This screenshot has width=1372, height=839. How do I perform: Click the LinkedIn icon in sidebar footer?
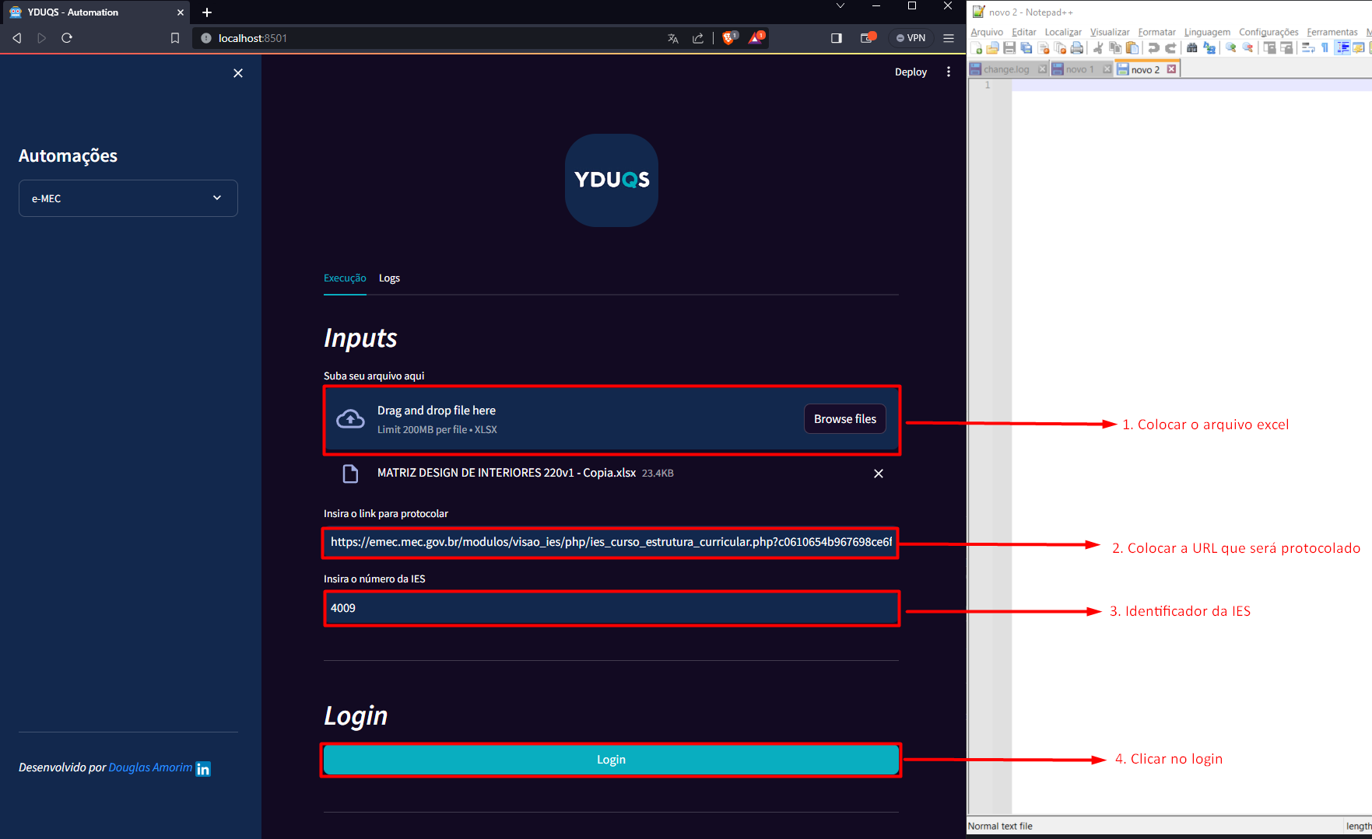pyautogui.click(x=203, y=769)
